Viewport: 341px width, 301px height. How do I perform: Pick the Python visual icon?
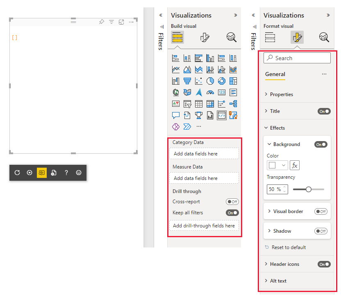tap(222, 115)
